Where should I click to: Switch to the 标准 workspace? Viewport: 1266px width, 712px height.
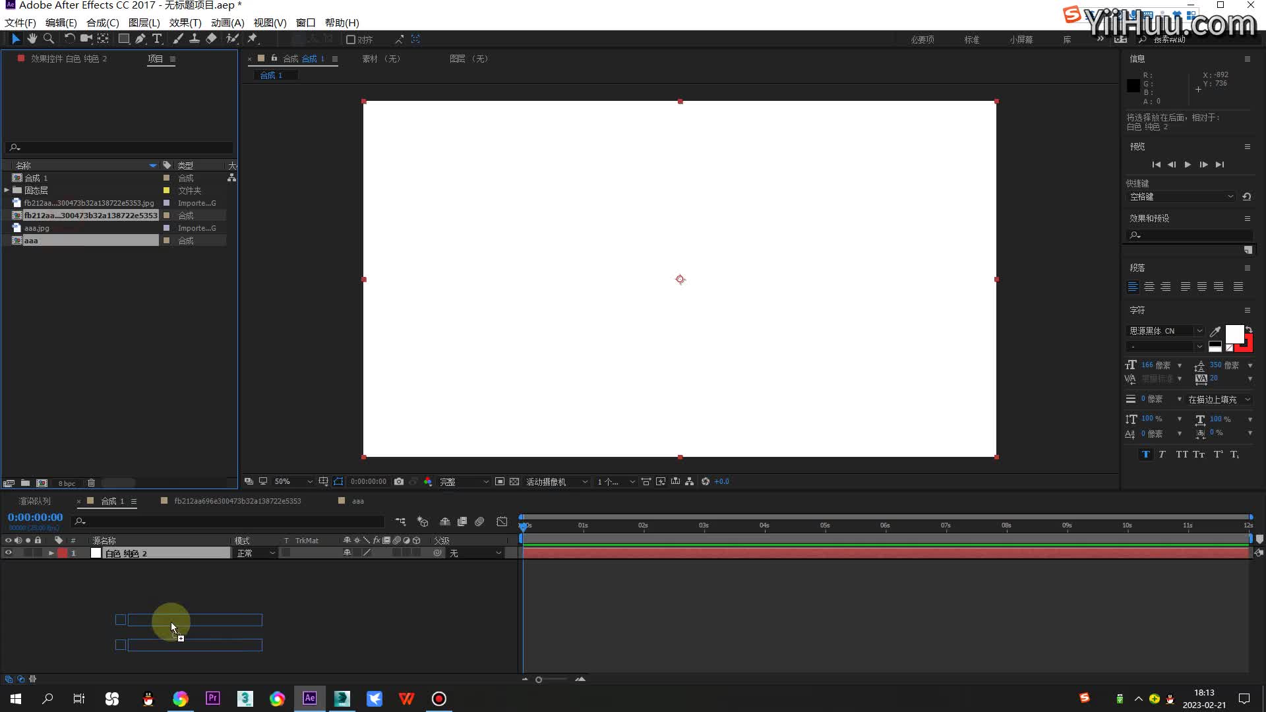coord(972,40)
